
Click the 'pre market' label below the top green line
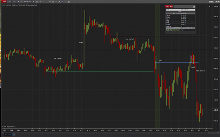[x=130, y=39]
